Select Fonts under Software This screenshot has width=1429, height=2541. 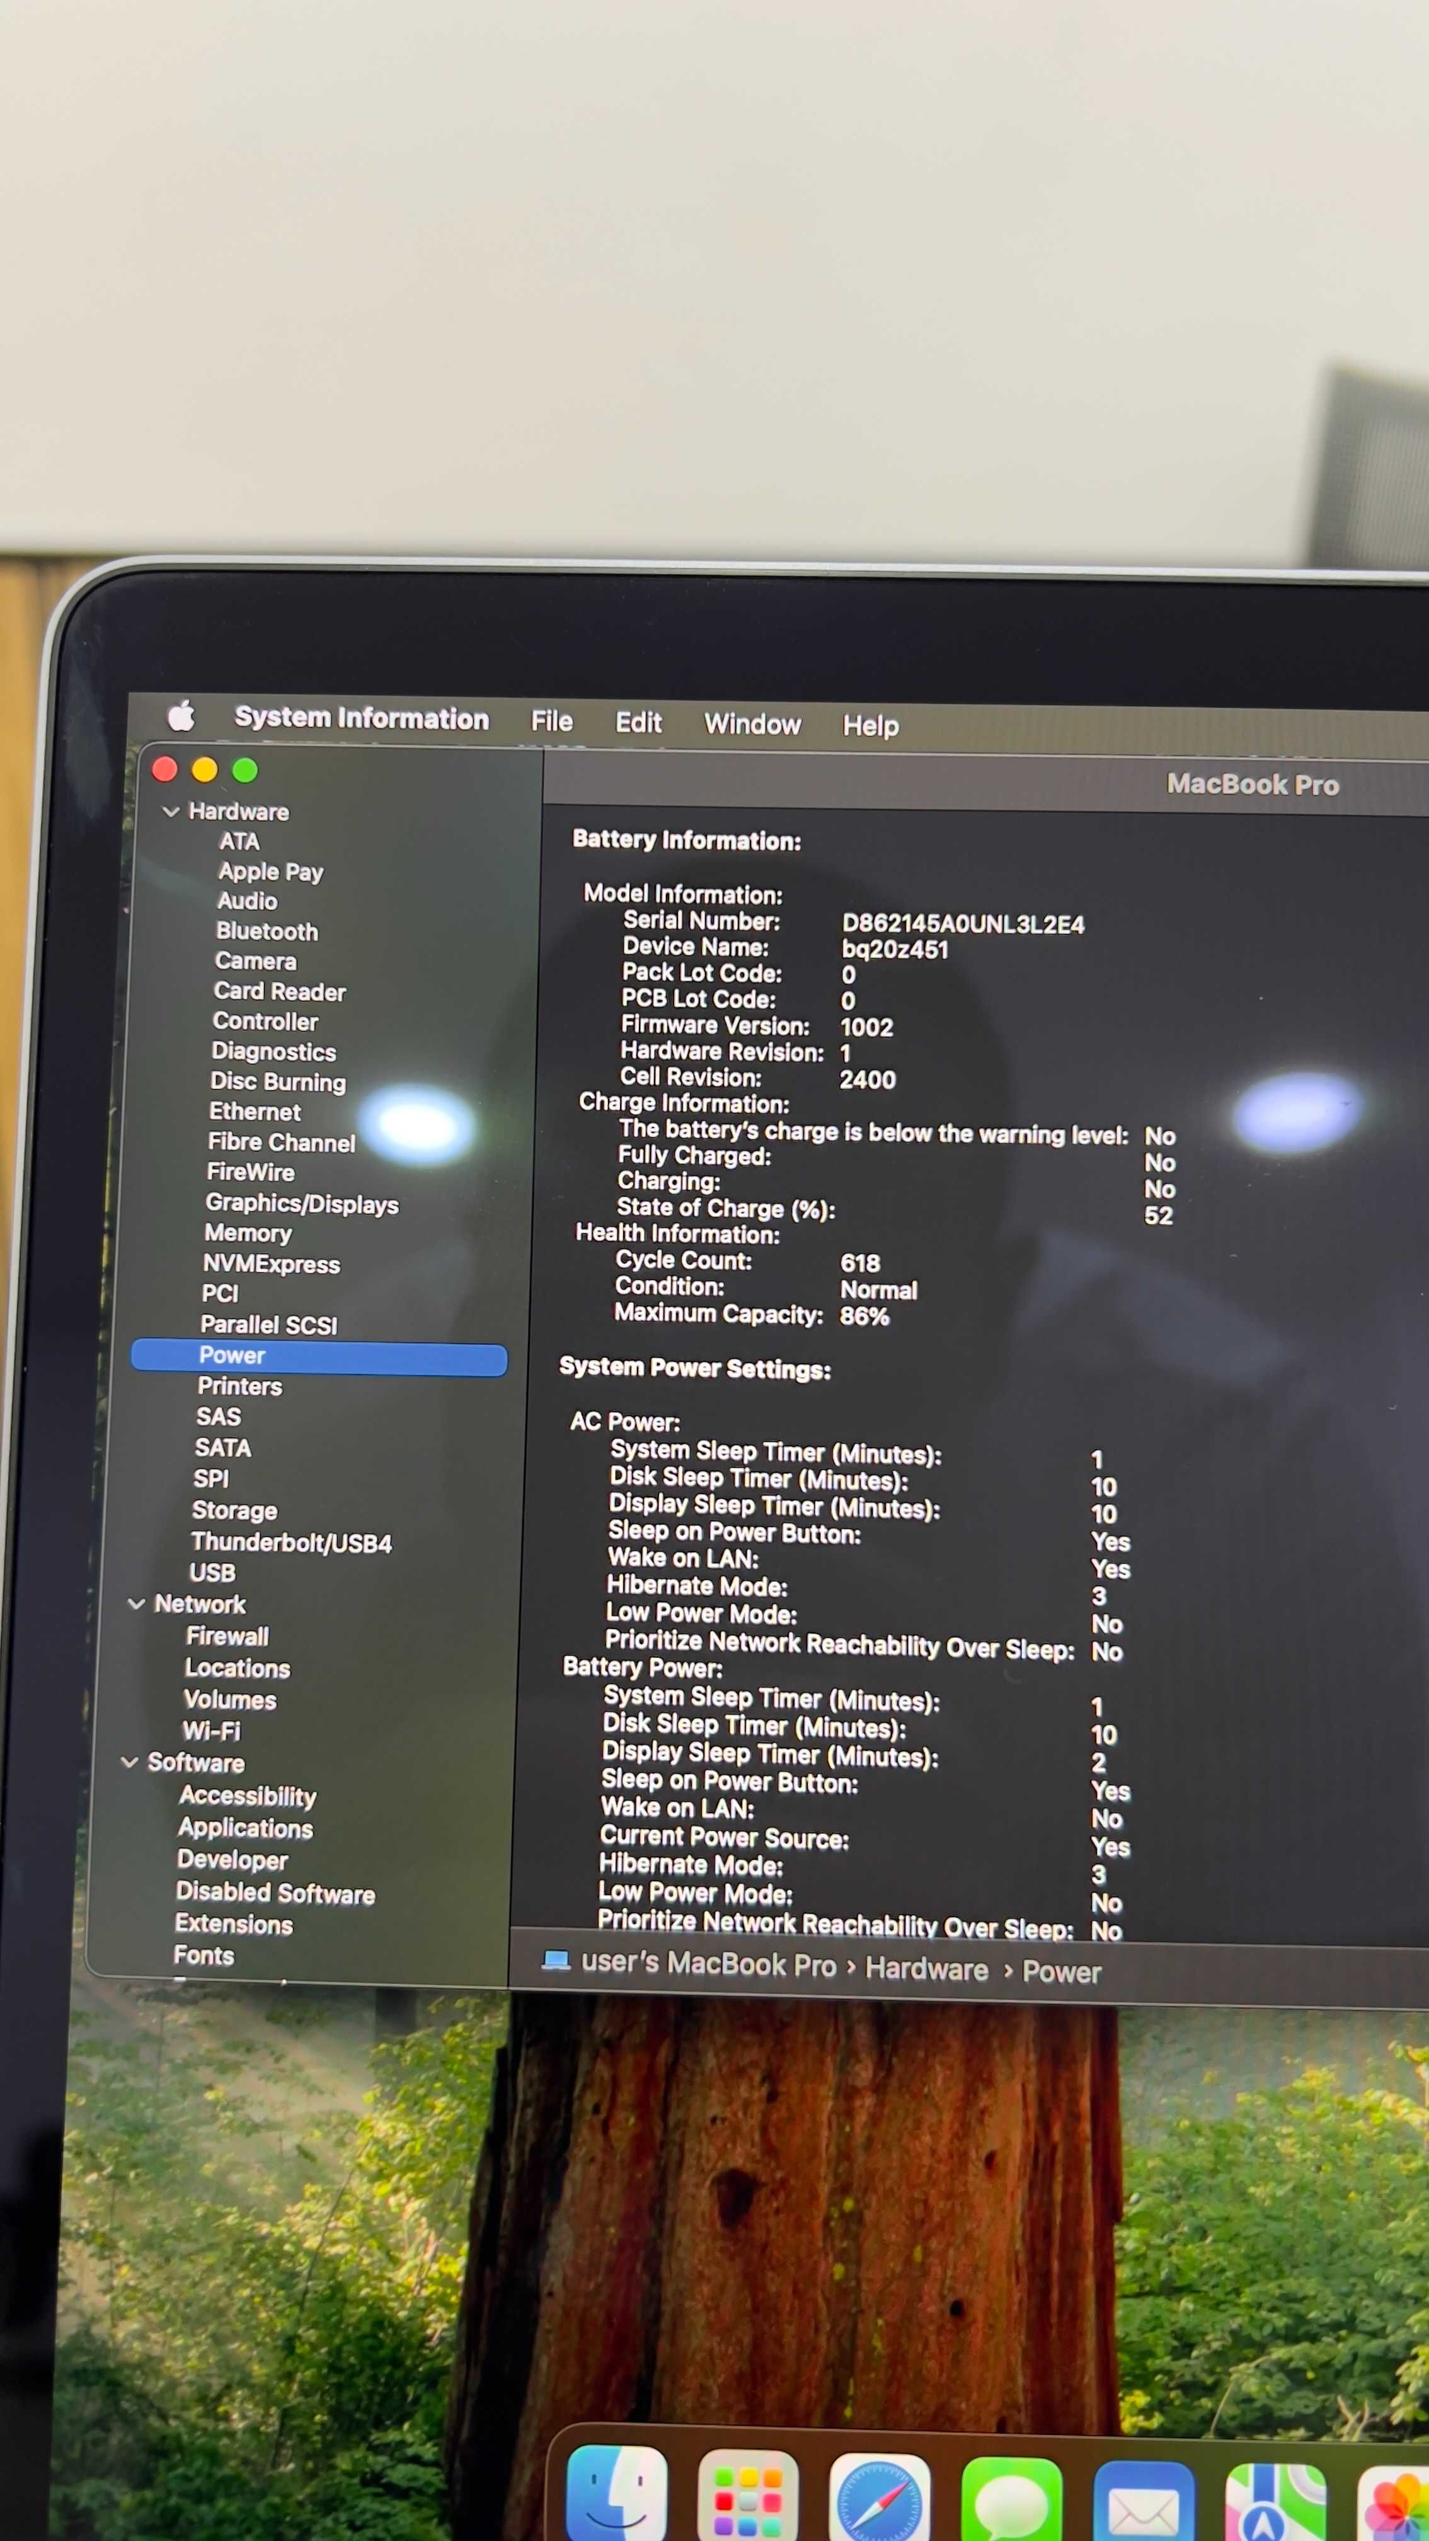(x=204, y=1955)
